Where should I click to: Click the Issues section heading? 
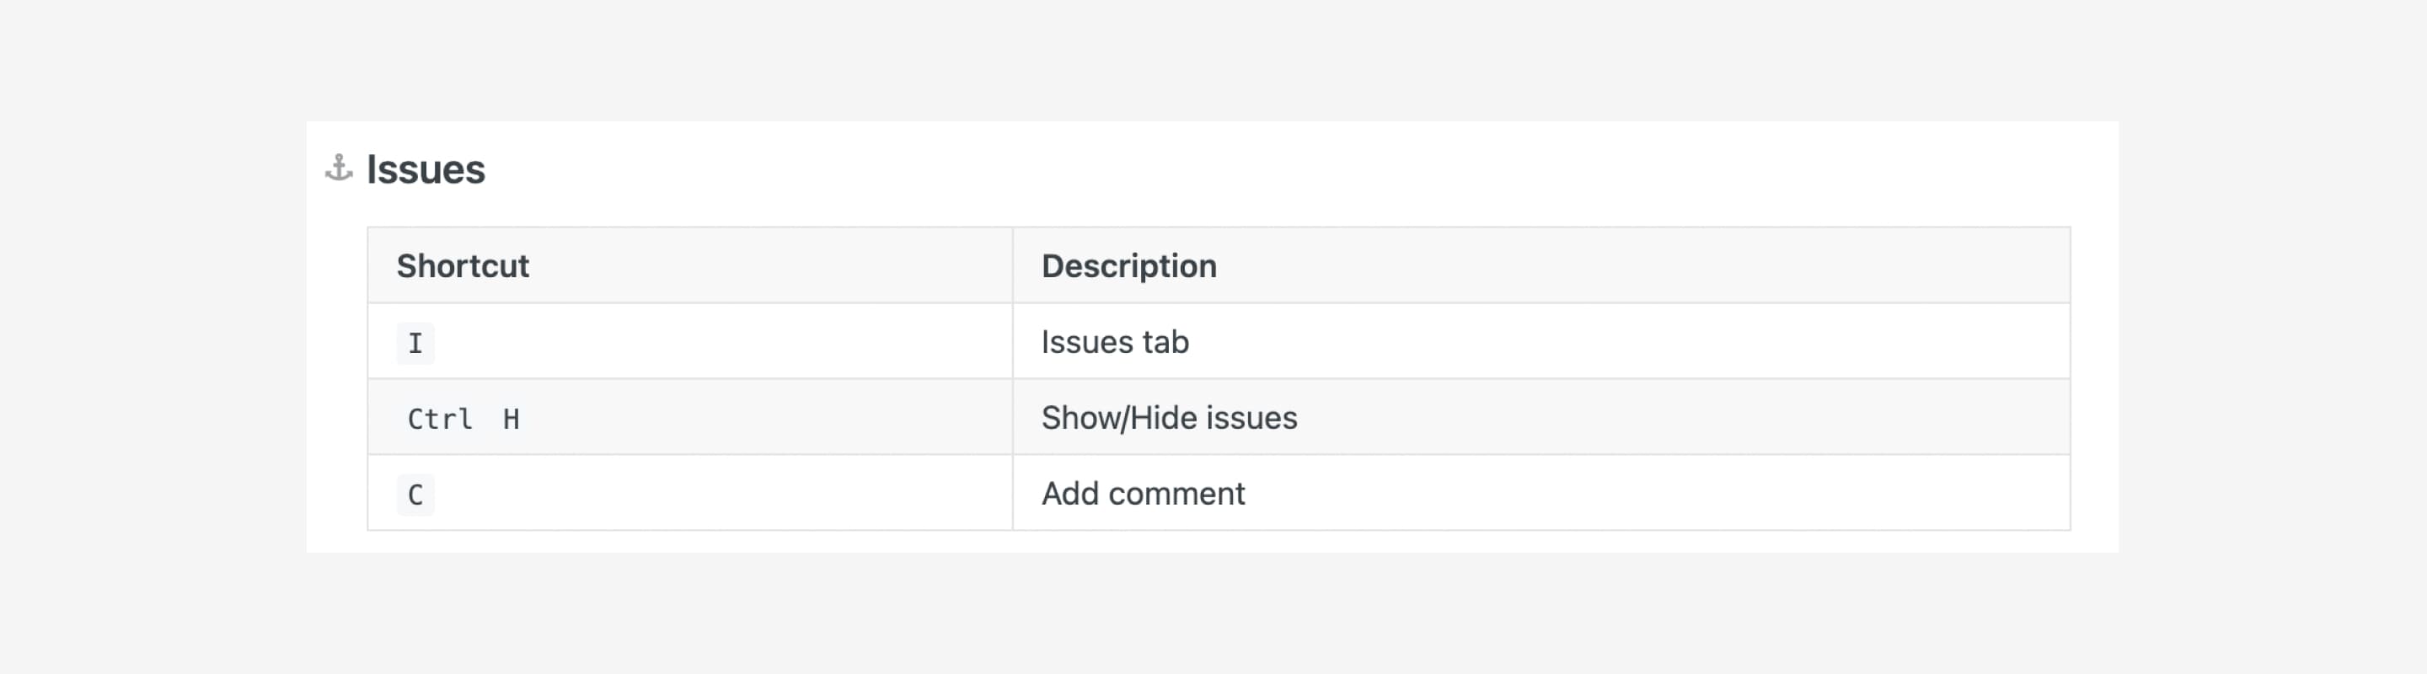pos(426,170)
